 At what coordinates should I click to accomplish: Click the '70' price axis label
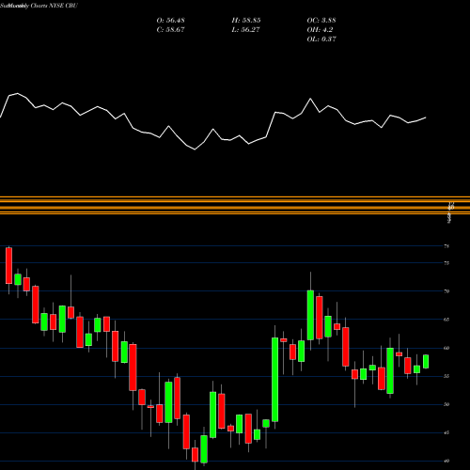point(446,291)
